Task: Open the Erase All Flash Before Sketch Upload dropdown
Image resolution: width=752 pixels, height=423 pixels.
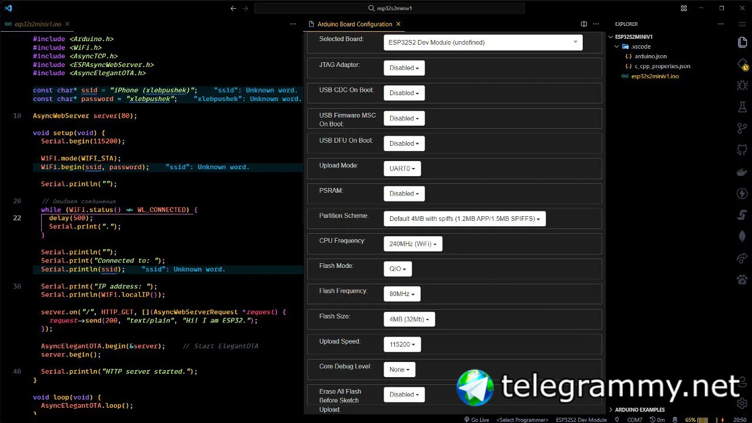Action: click(404, 394)
